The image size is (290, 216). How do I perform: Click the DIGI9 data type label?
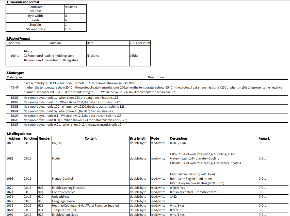tap(14, 125)
